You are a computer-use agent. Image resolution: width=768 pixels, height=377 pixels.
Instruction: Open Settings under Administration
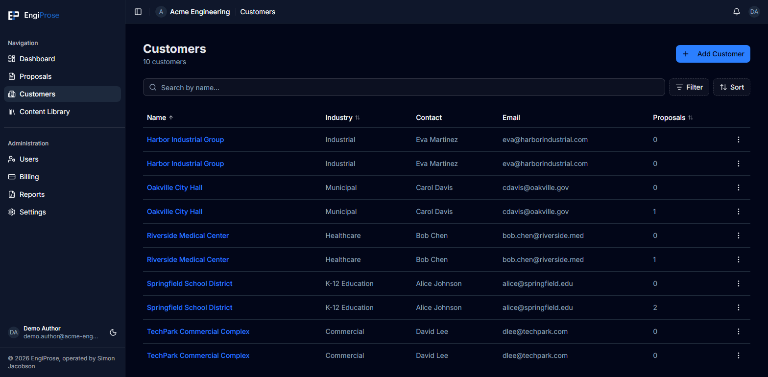click(x=62, y=212)
